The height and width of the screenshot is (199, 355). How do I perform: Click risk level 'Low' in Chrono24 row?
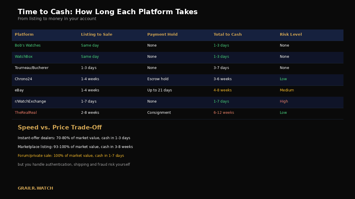pyautogui.click(x=283, y=79)
